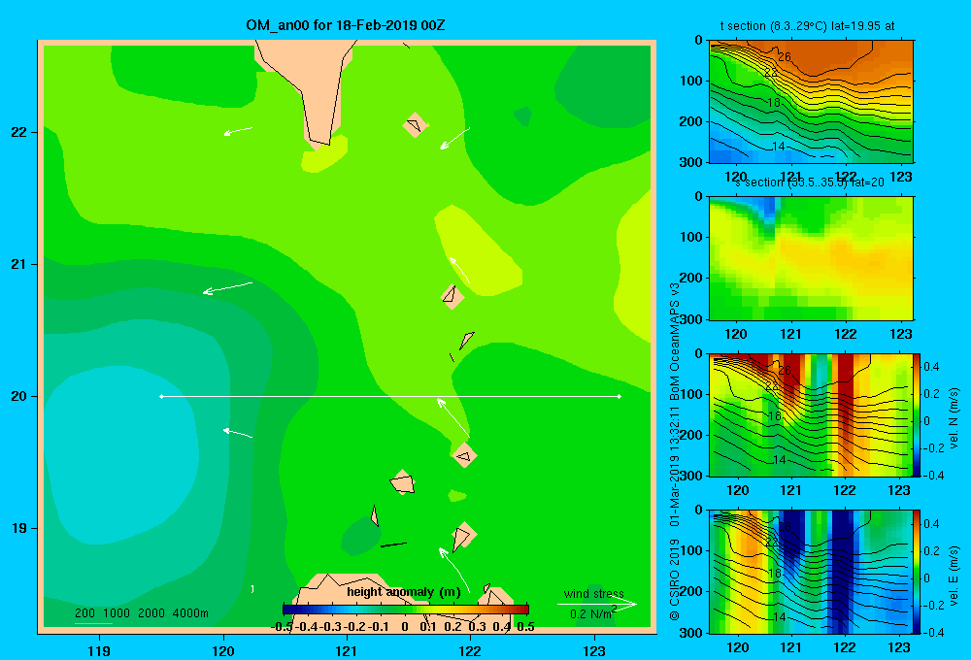Click latitude 19 label on main map axis
The width and height of the screenshot is (971, 660).
pos(19,528)
